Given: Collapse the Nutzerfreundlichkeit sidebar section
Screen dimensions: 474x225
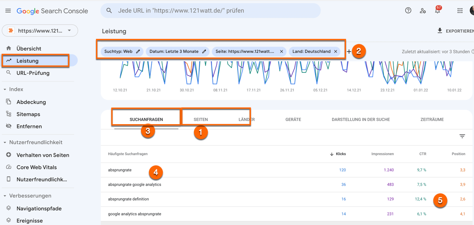Looking at the screenshot, I should coord(5,143).
